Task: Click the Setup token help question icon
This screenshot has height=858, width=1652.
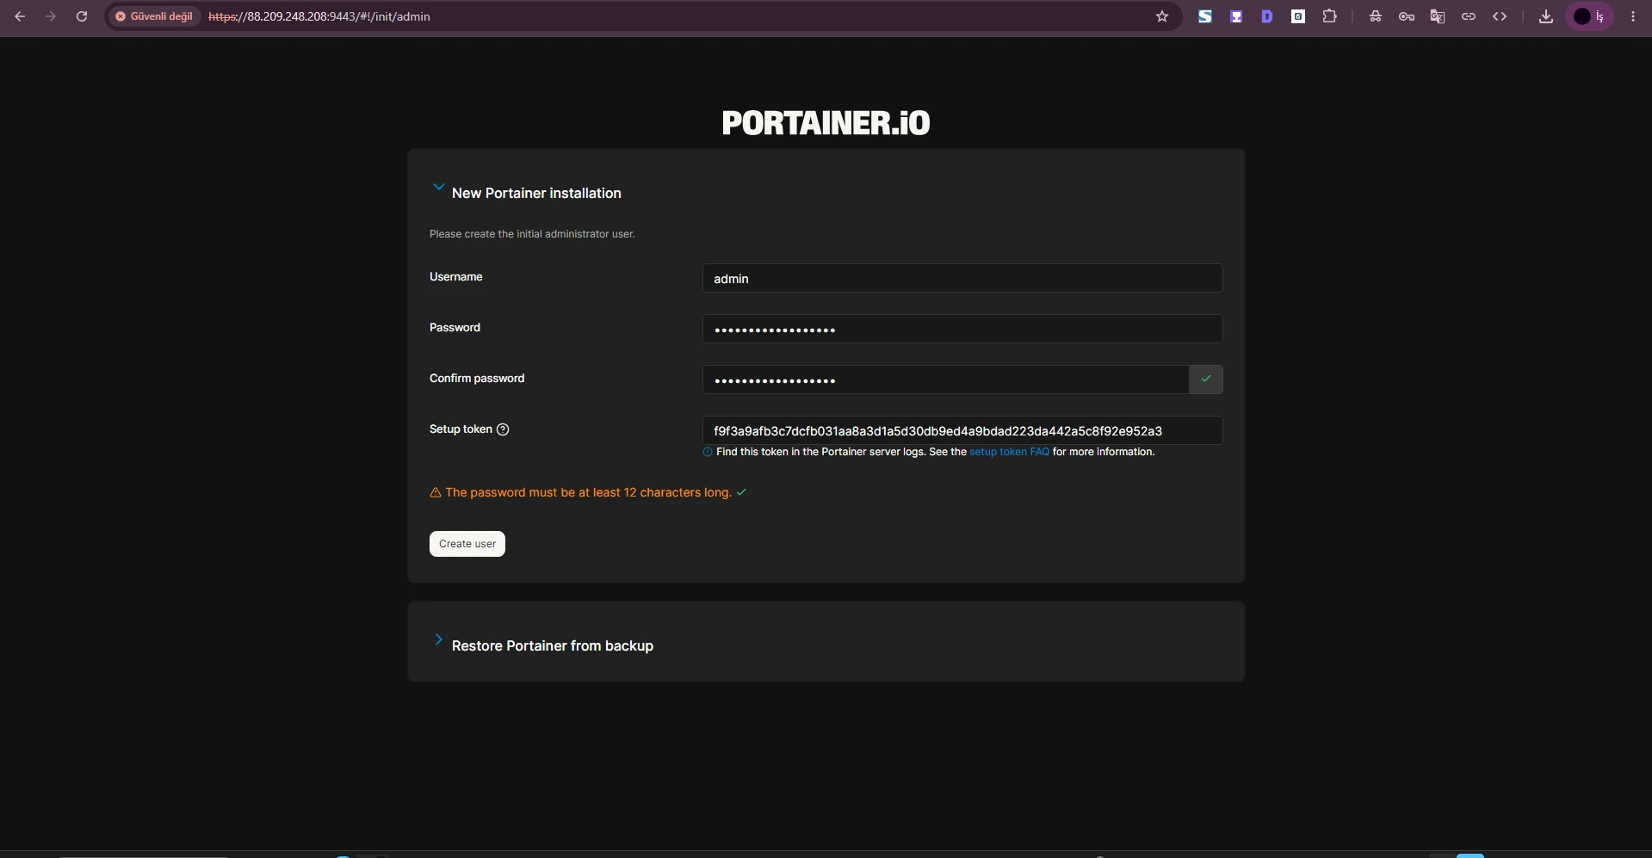Action: pyautogui.click(x=503, y=429)
